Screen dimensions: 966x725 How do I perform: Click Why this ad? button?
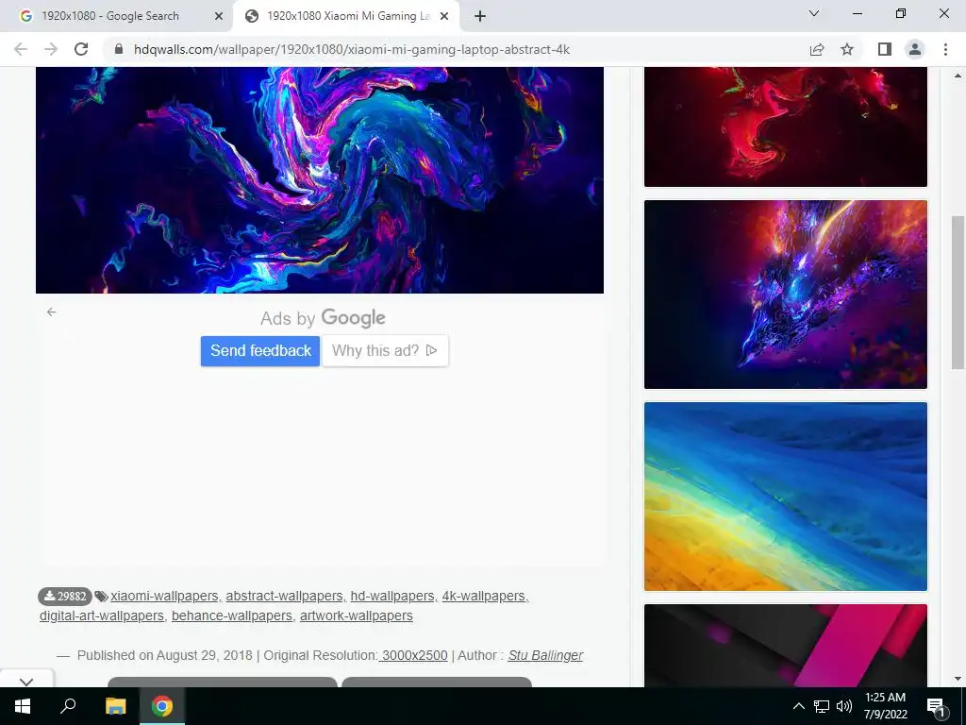[x=385, y=351]
